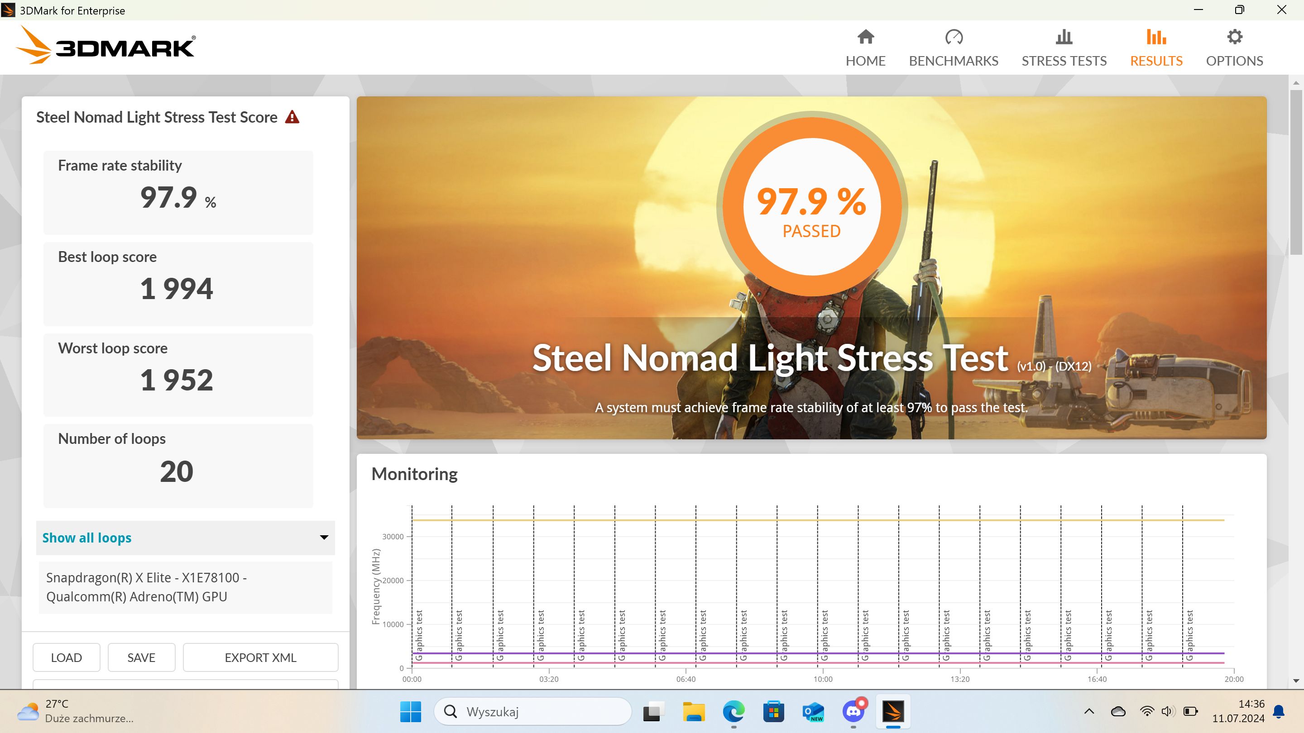Click the taskbar clock showing 14:36

point(1238,711)
